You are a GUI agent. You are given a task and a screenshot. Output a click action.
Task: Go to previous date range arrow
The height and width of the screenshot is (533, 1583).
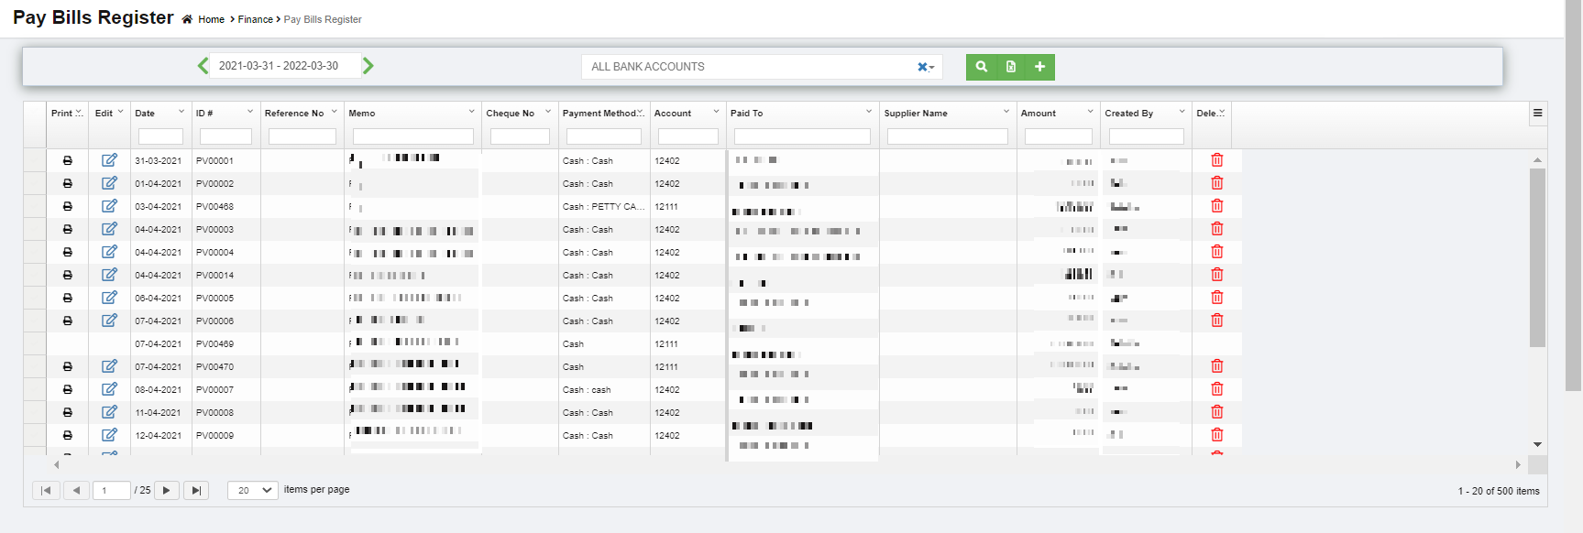pos(203,66)
